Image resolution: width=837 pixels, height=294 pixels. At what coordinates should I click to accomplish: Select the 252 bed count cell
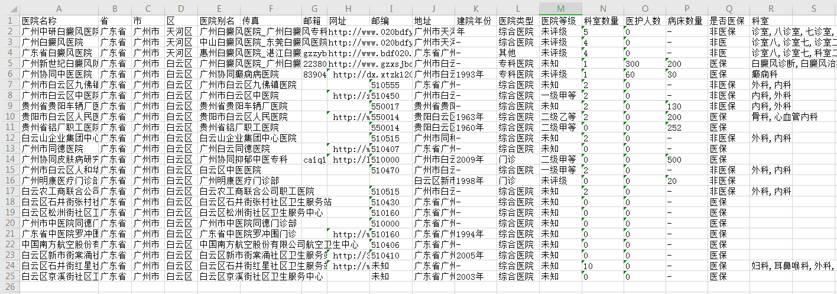click(687, 127)
